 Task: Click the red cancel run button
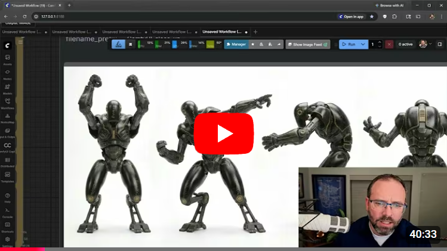[389, 44]
